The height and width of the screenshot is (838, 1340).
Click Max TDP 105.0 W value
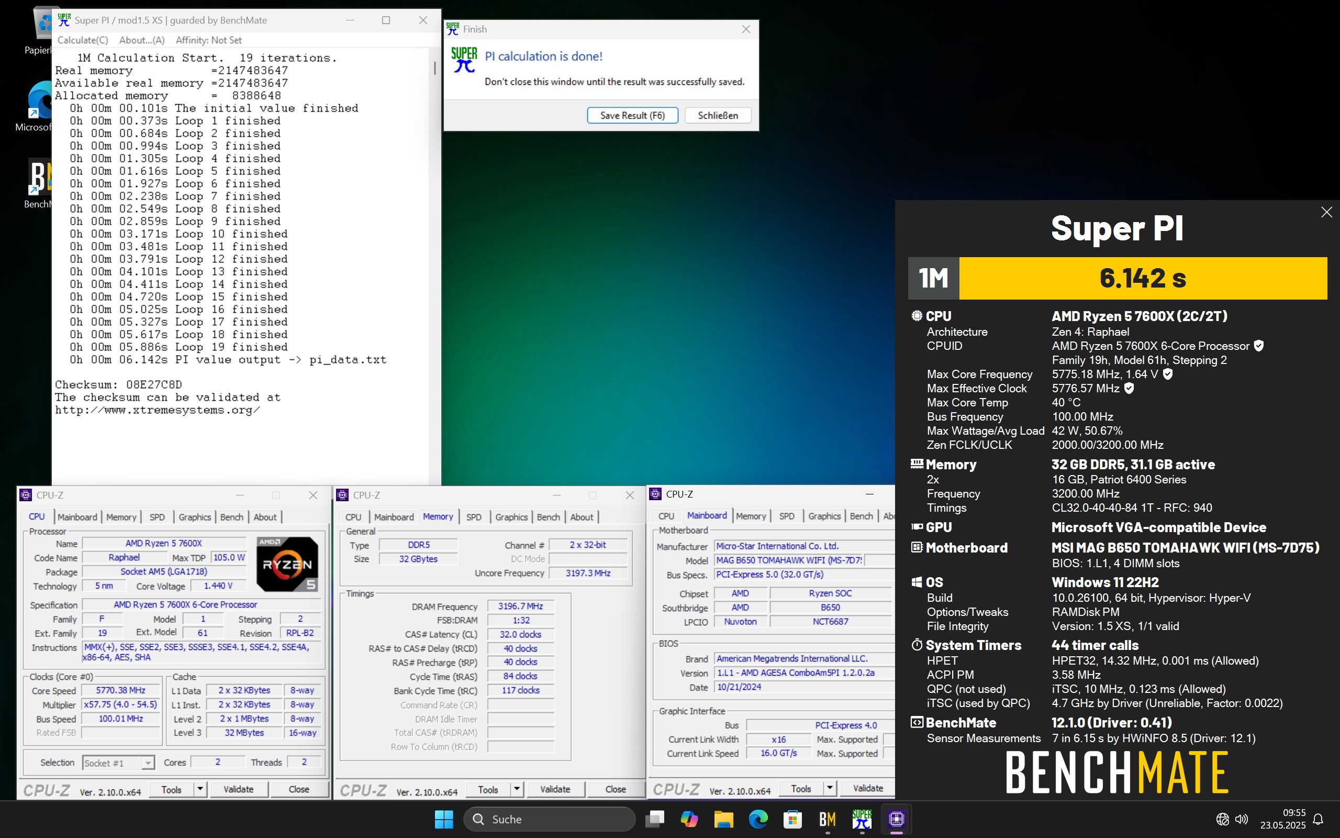tap(229, 557)
